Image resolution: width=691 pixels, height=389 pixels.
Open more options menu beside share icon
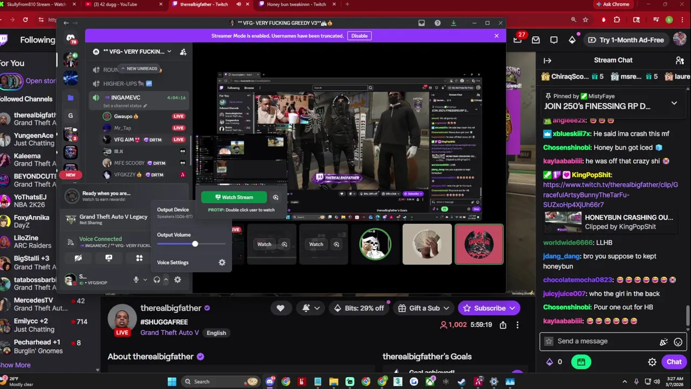click(x=517, y=325)
